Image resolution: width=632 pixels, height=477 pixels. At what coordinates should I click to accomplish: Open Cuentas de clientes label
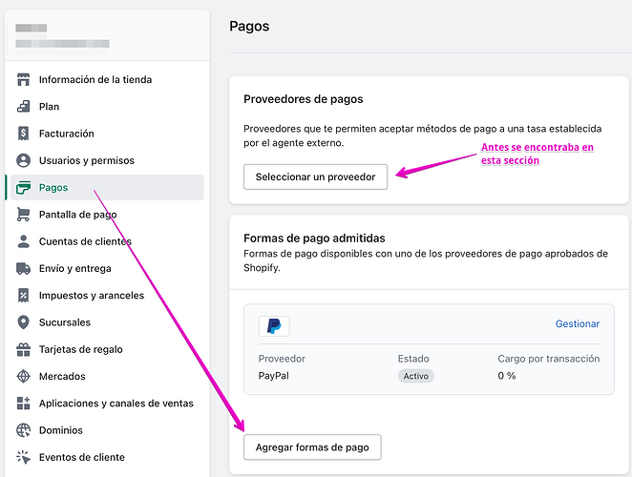pyautogui.click(x=85, y=241)
